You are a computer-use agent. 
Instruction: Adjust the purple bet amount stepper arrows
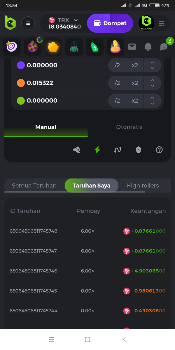pyautogui.click(x=152, y=65)
